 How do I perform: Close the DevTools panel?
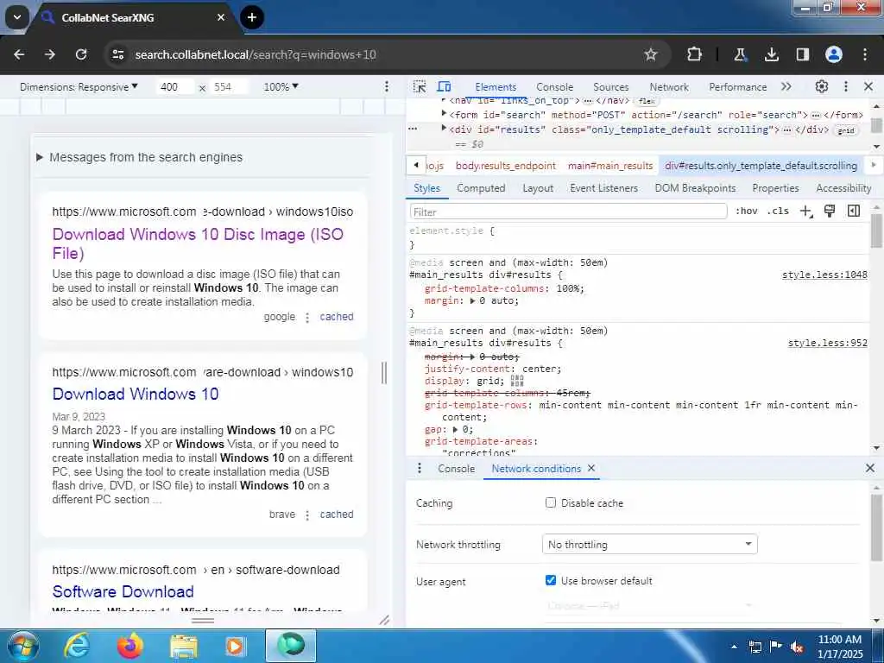(868, 87)
